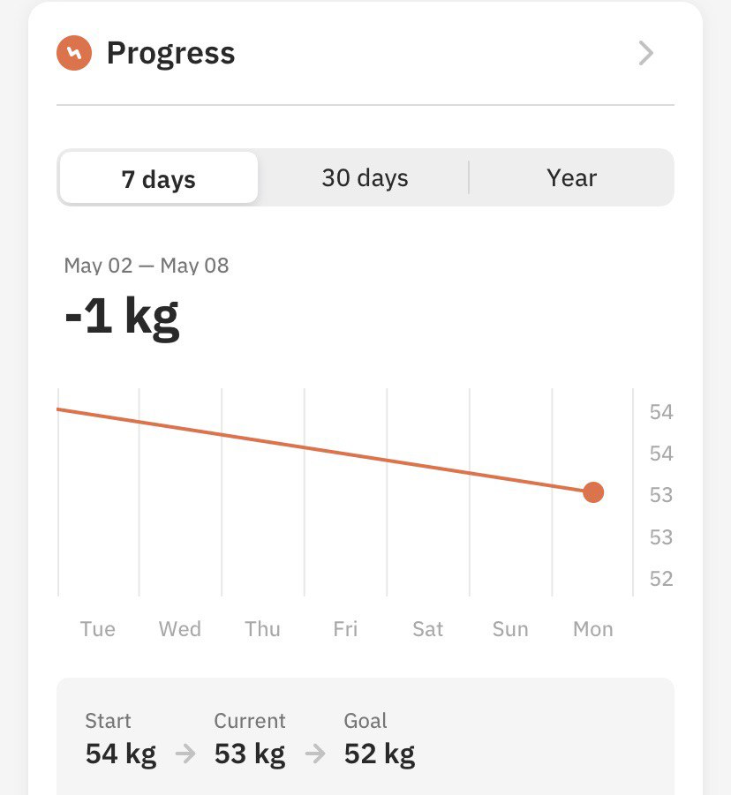Viewport: 731px width, 795px height.
Task: Tap the Goal 52 kg value
Action: click(x=380, y=754)
